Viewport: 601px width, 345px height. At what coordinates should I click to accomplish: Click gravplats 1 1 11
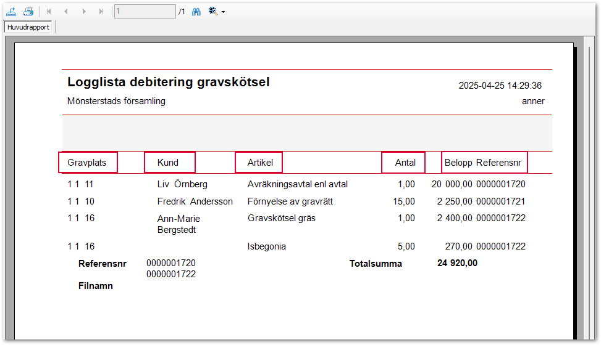pyautogui.click(x=80, y=184)
